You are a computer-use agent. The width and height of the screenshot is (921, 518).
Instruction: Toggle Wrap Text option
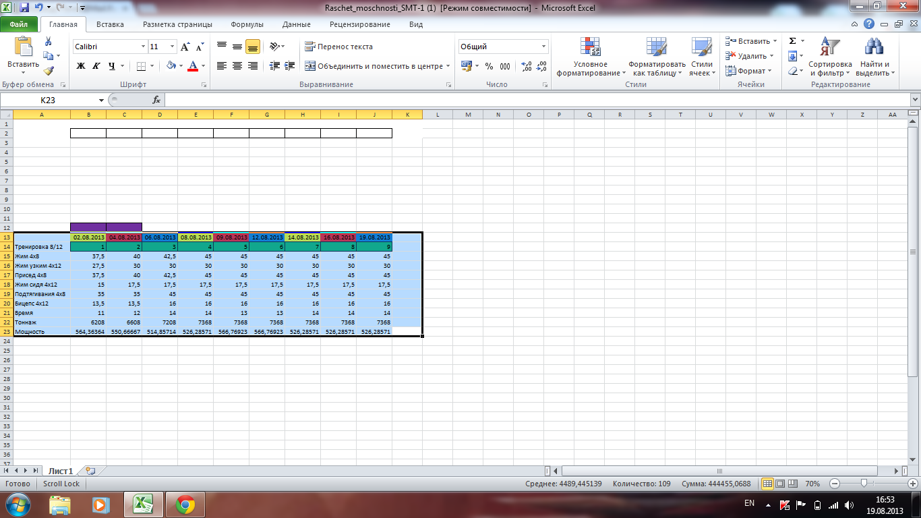pyautogui.click(x=338, y=47)
